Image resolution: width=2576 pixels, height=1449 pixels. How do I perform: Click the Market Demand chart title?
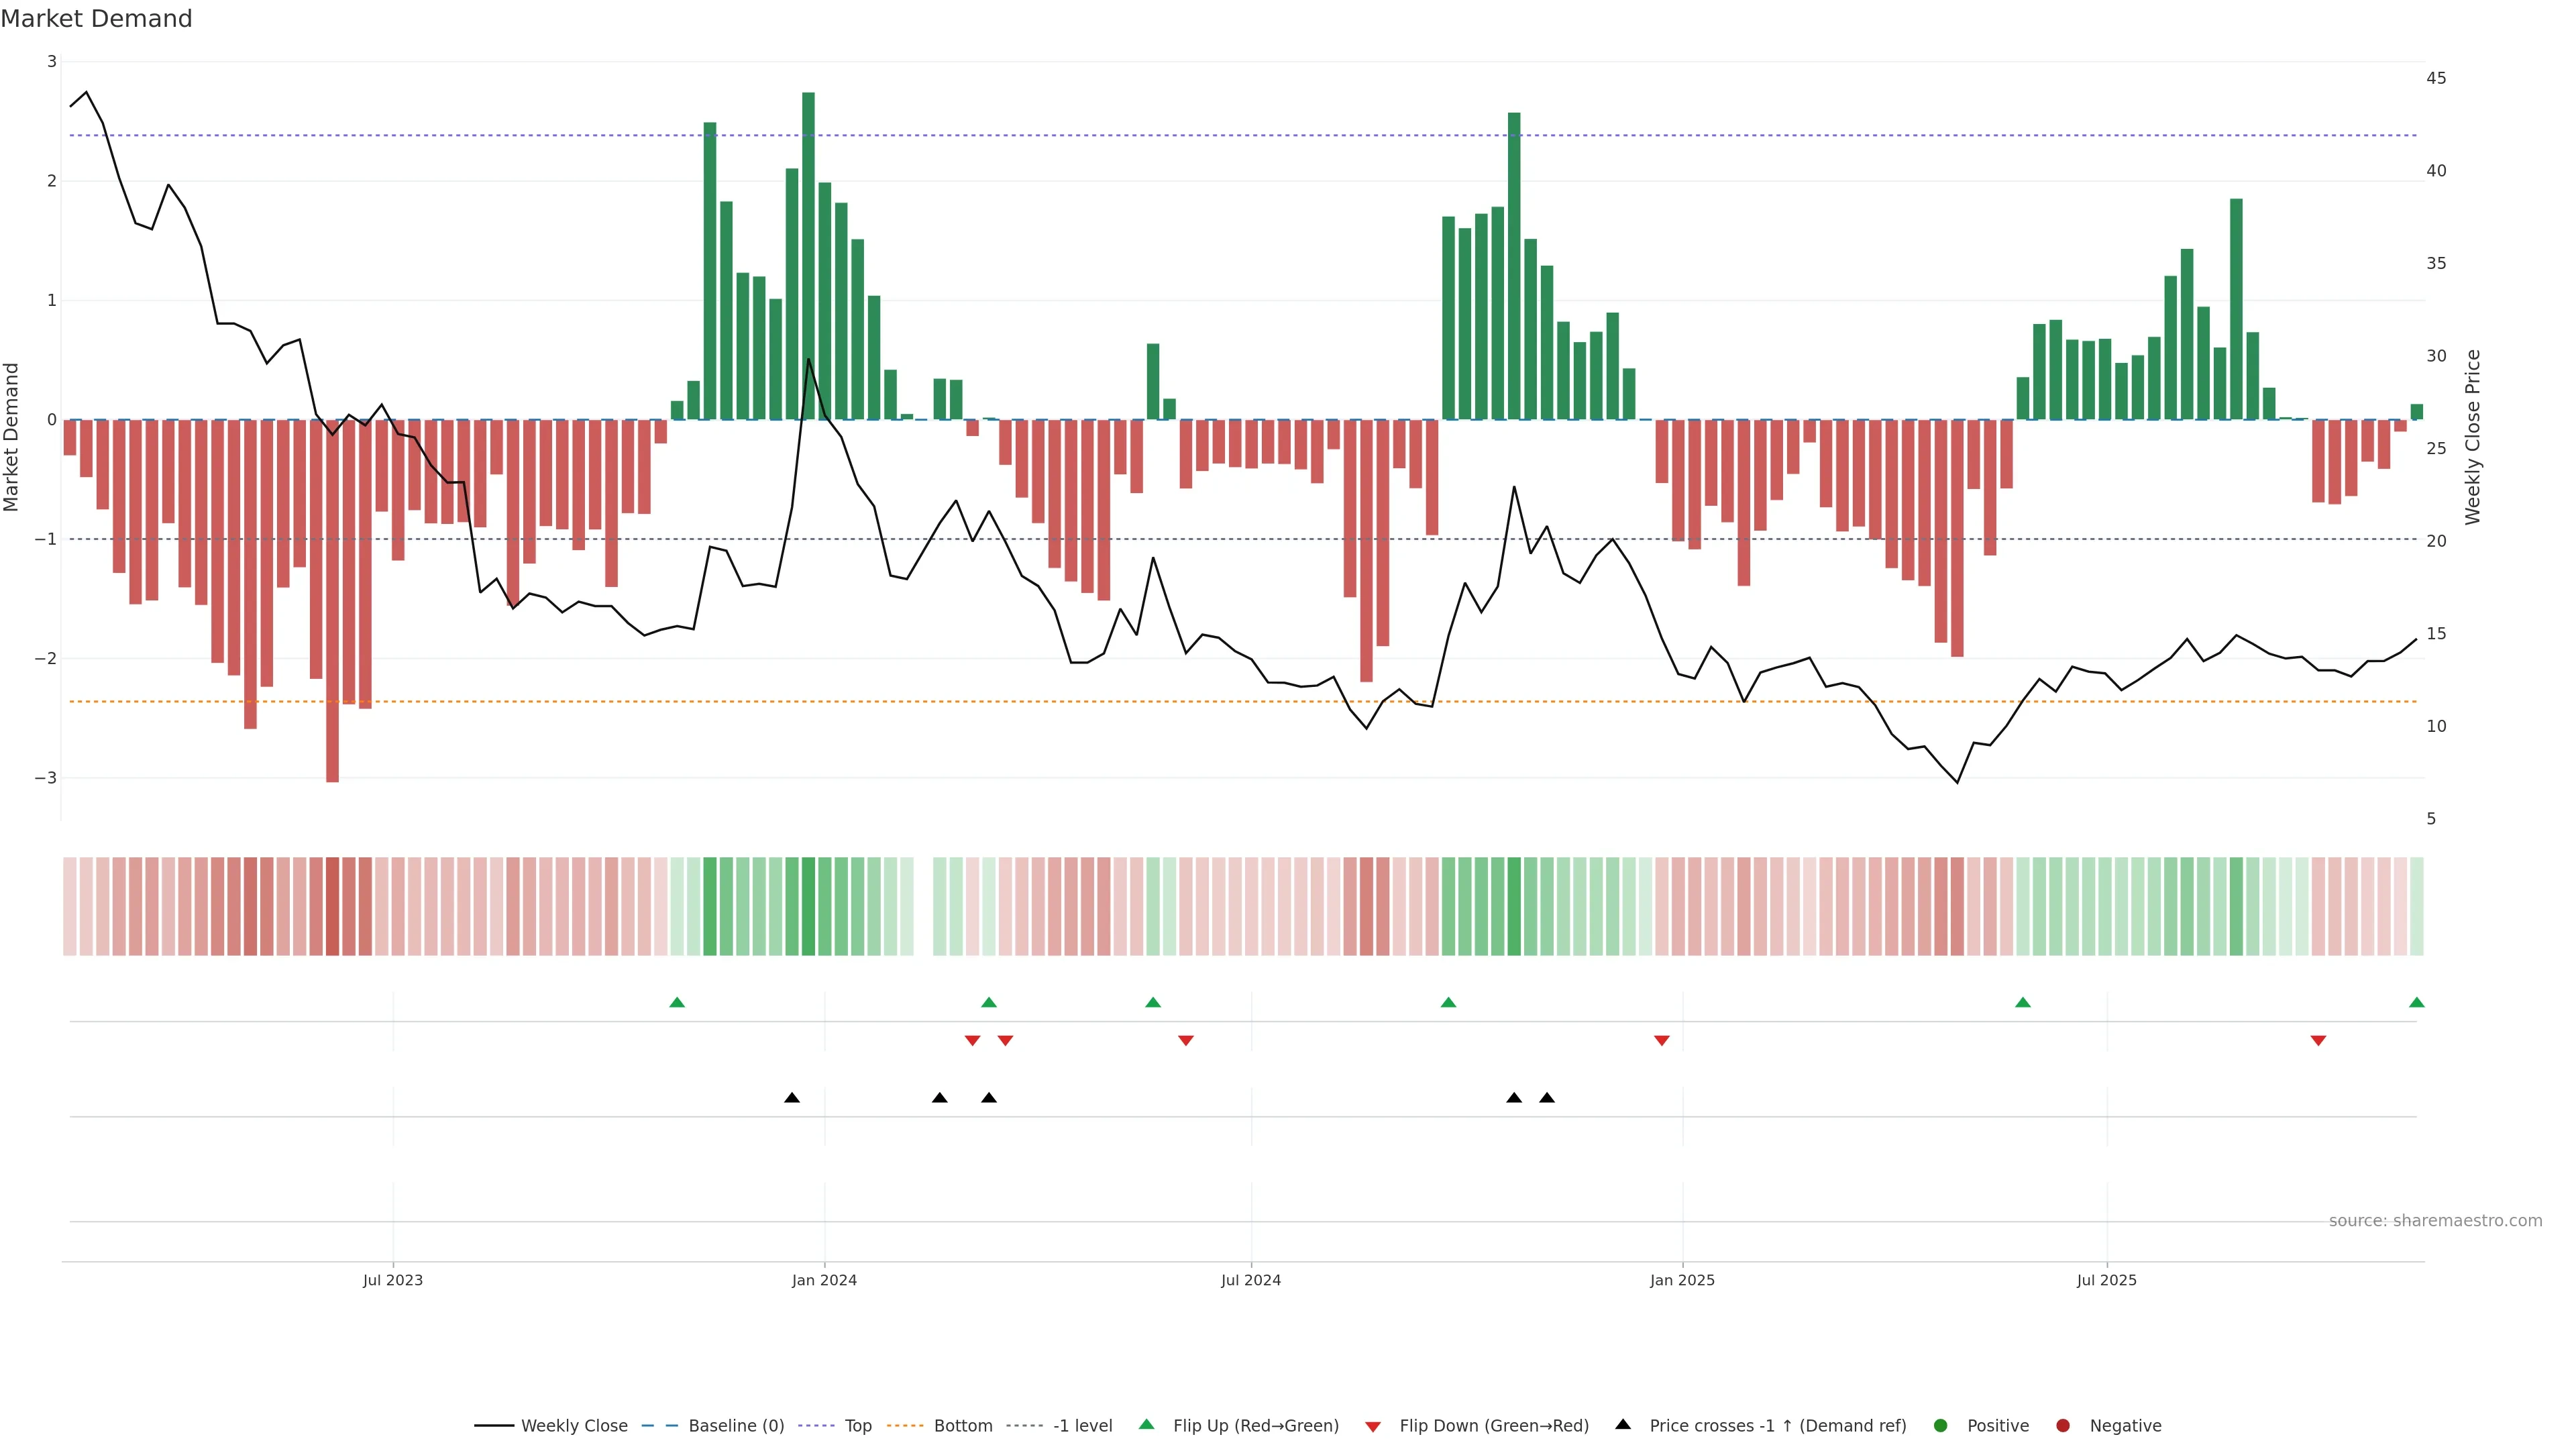pos(96,19)
